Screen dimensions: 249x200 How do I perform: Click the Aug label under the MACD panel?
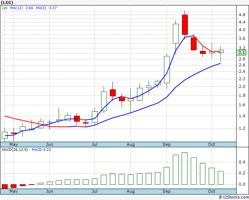131,191
